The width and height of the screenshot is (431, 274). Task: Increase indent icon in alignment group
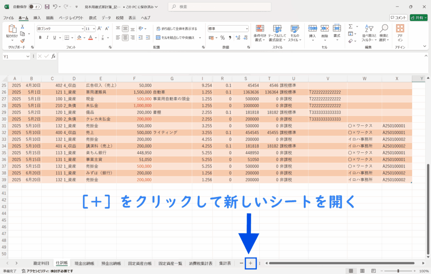tap(148, 37)
